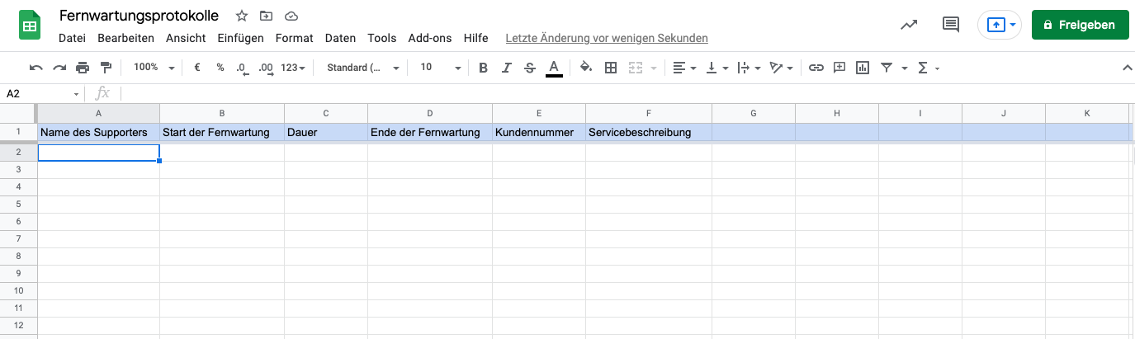This screenshot has height=339, width=1135.
Task: Expand the Standard font dropdown
Action: (362, 68)
